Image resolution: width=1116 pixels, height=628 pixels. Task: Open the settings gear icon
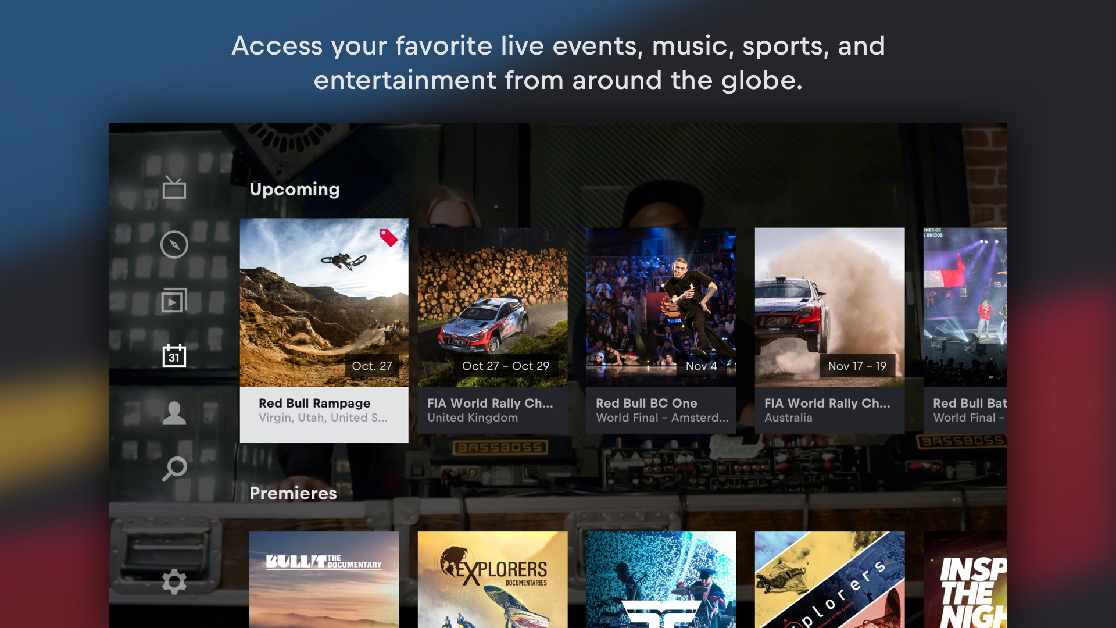click(174, 581)
